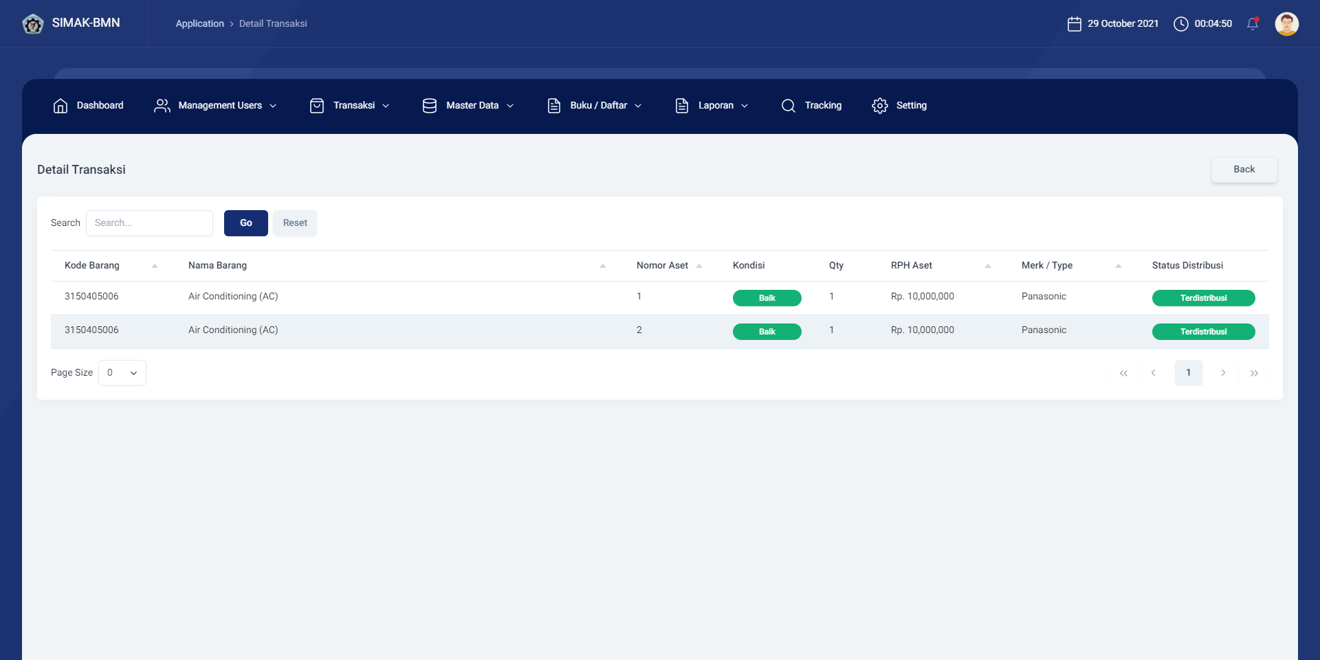Go to the next page arrow
1320x660 pixels.
1223,373
